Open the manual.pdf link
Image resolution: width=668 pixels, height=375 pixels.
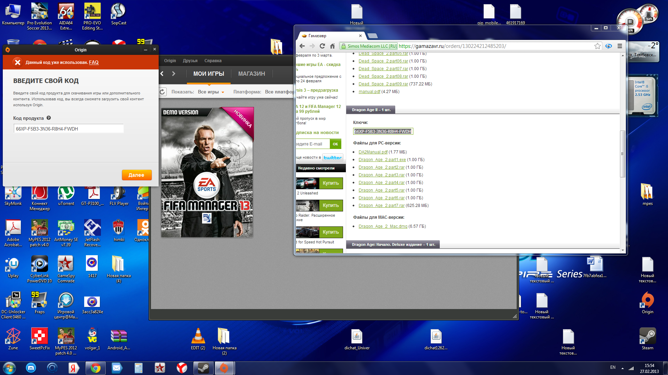[x=369, y=91]
